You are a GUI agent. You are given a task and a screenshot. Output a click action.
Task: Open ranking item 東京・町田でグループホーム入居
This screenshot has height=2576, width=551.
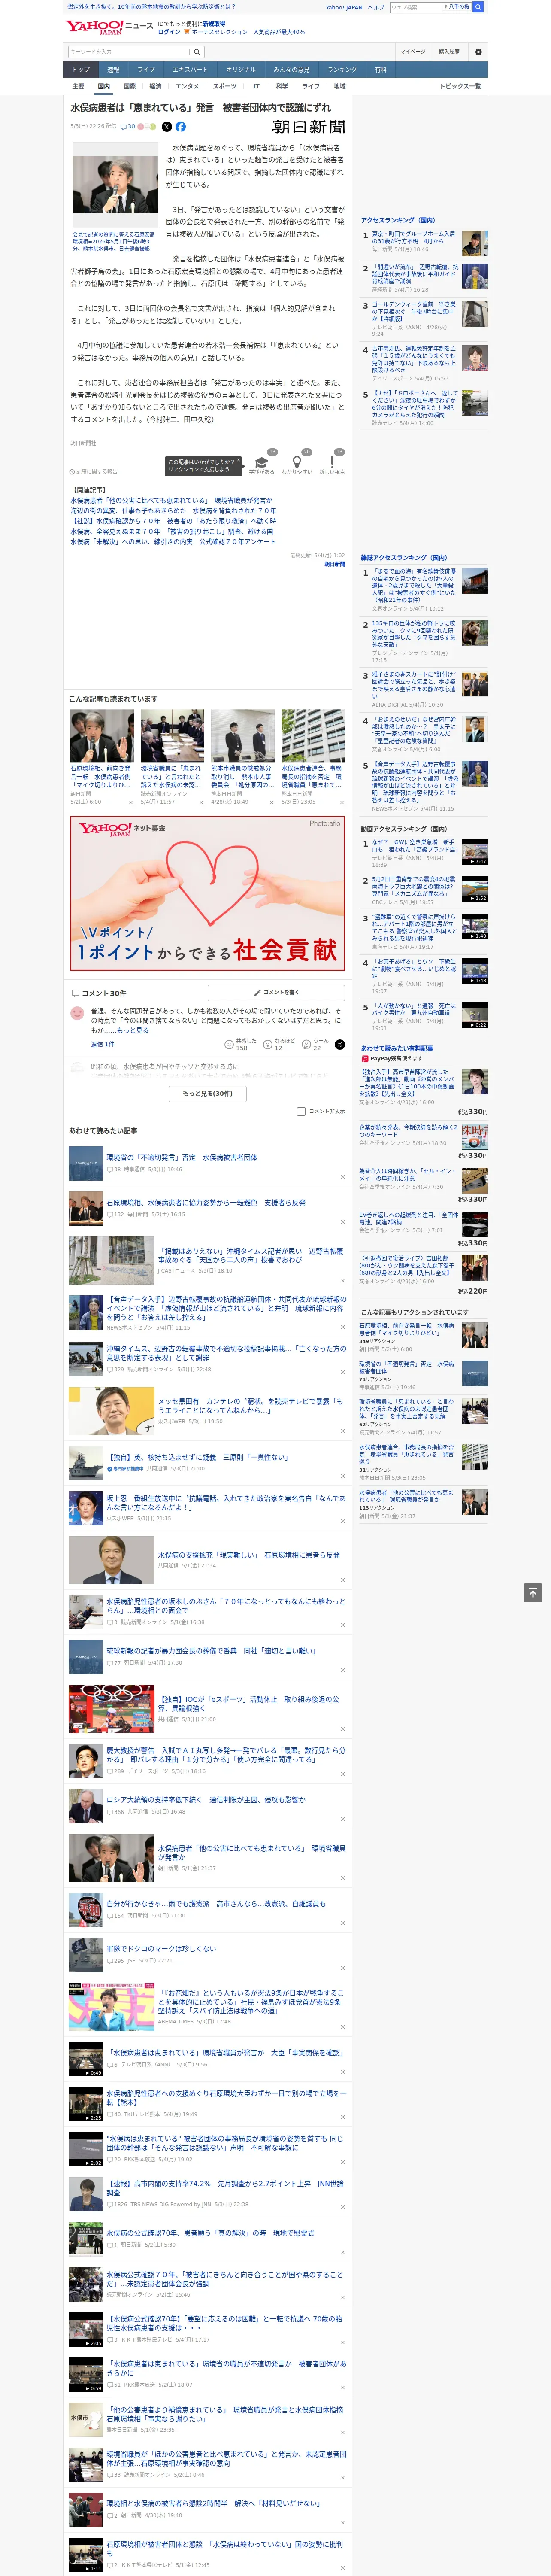click(x=414, y=238)
